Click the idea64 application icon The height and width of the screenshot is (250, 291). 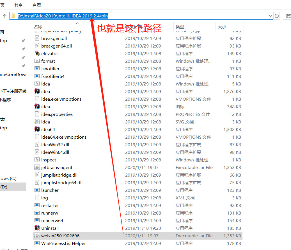[37, 129]
